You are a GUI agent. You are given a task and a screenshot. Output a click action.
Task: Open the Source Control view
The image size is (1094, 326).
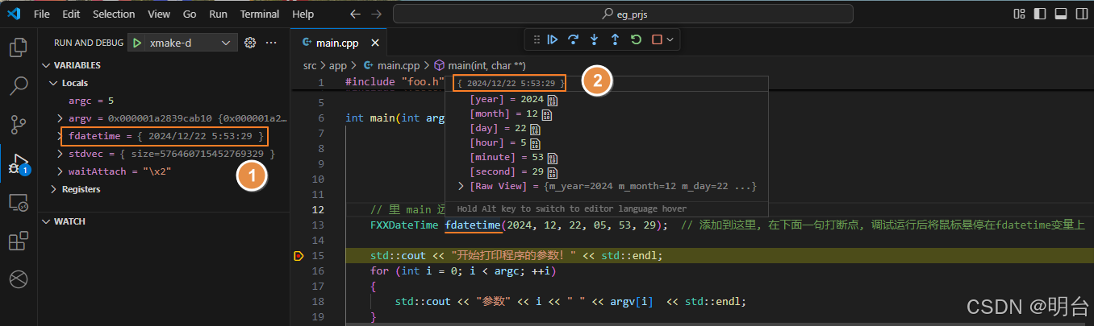[x=18, y=125]
